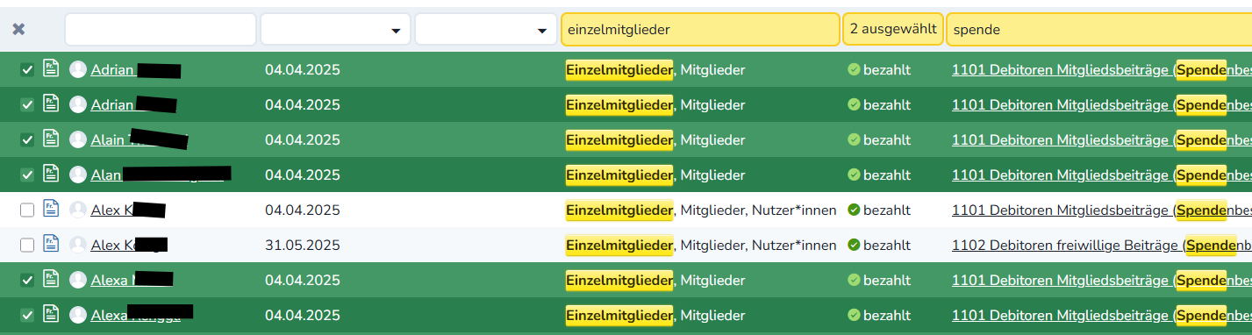Open the invoice document icon in Alan row
Viewport: 1252px width, 335px height.
[x=51, y=174]
